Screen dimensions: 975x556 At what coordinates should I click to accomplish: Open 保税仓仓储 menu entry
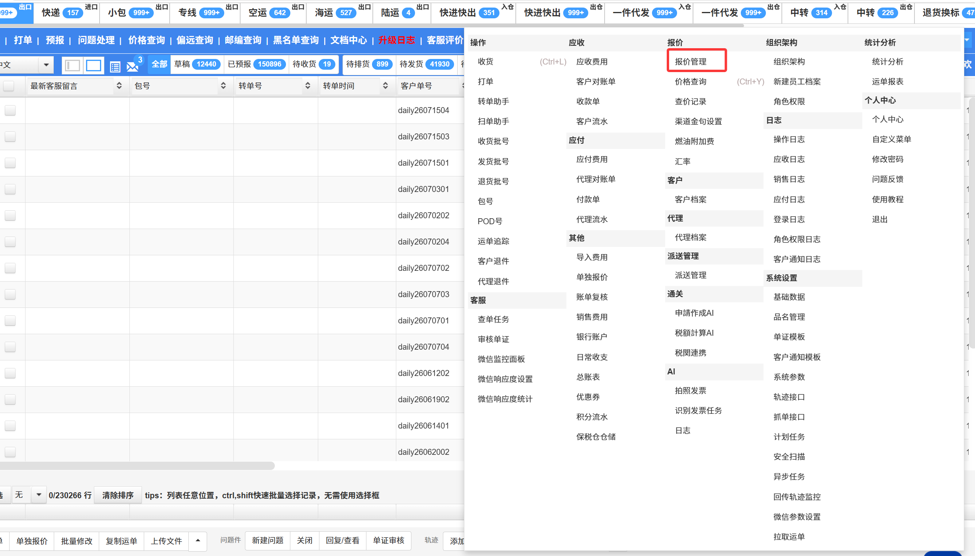596,437
